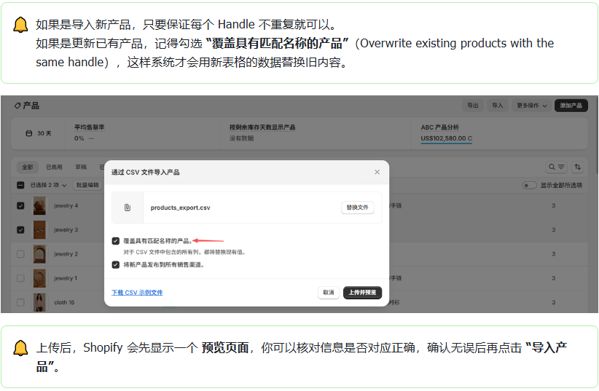
Task: Click the 按剩余库存天数显示产品 label
Action: point(262,127)
